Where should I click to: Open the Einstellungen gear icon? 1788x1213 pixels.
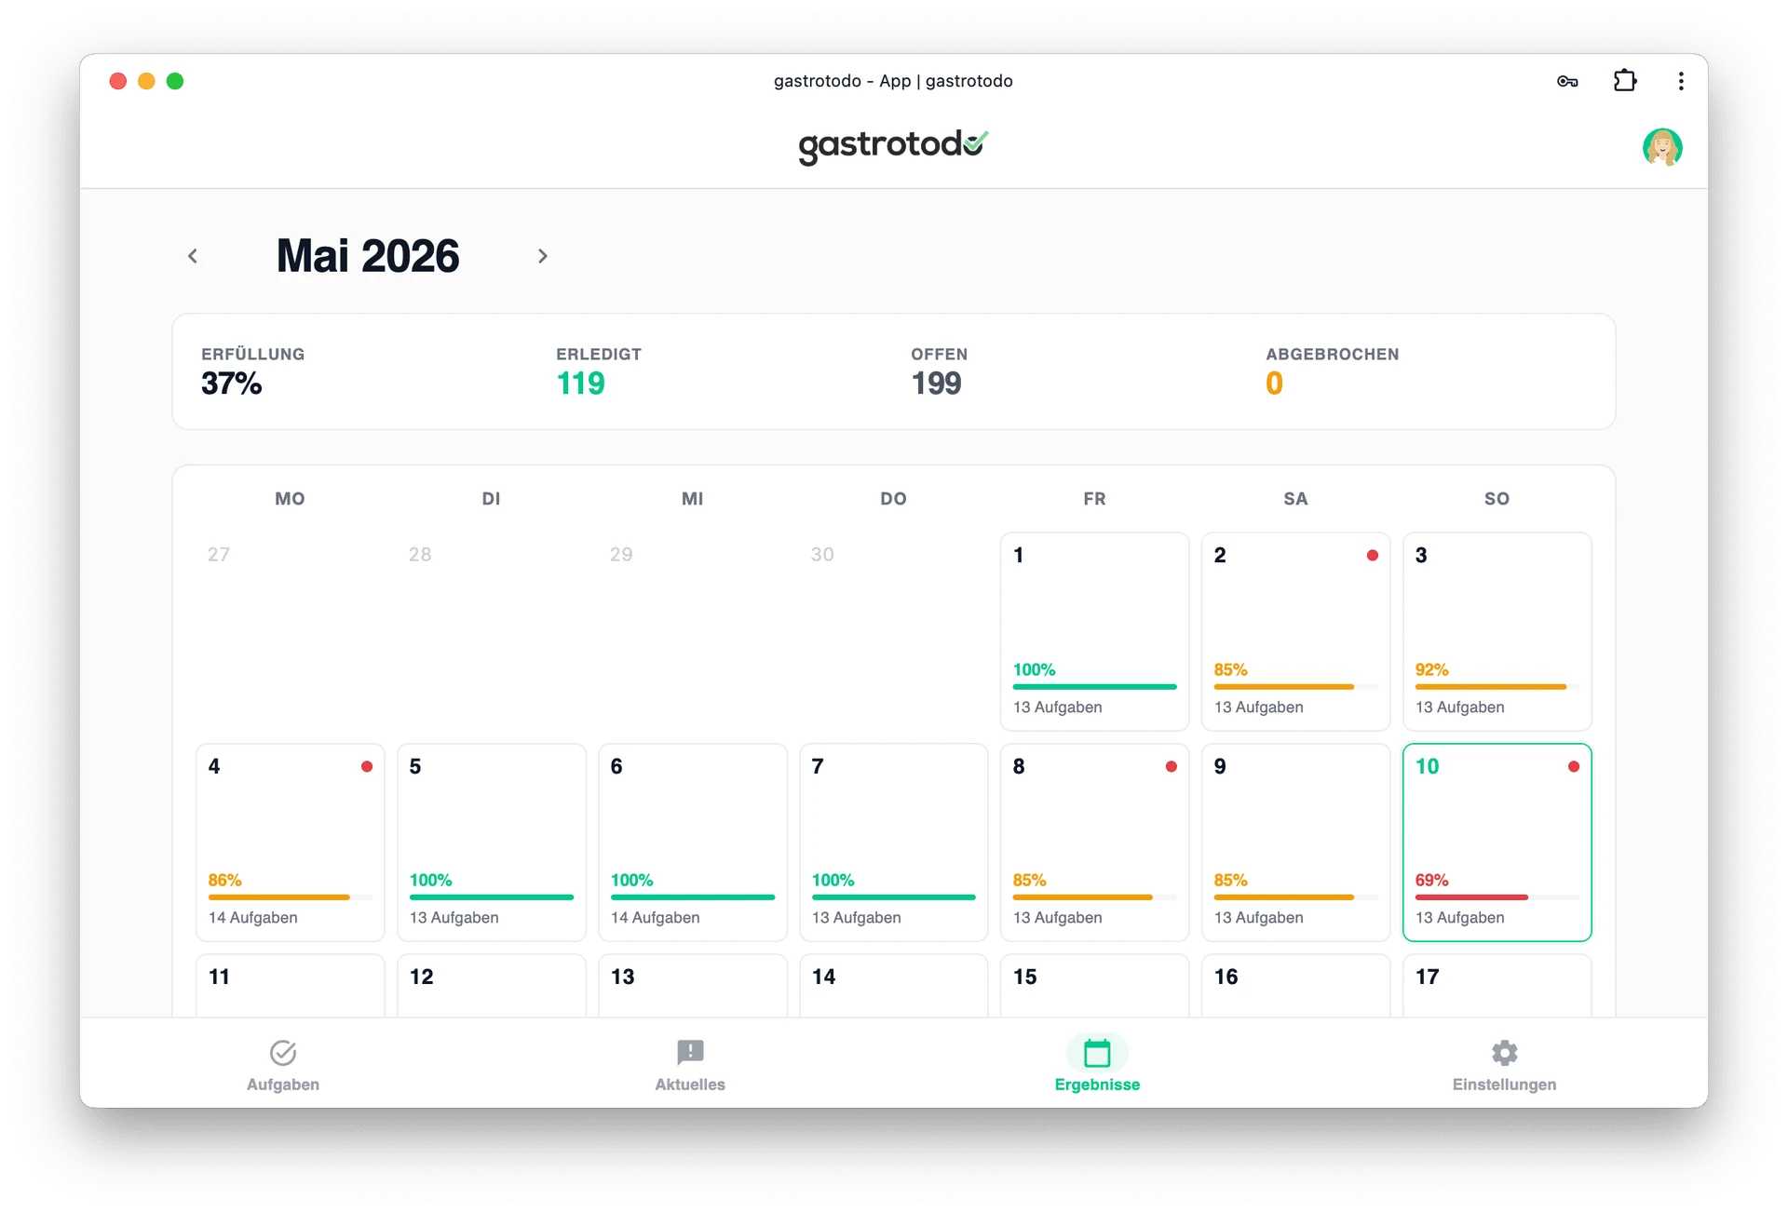click(1504, 1053)
